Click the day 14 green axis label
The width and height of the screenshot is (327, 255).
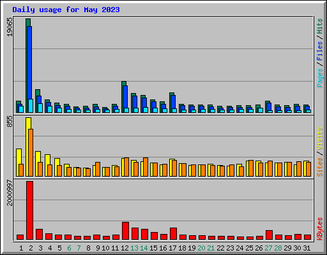pos(144,248)
